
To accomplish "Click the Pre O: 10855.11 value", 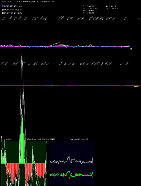I will click(x=90, y=6).
